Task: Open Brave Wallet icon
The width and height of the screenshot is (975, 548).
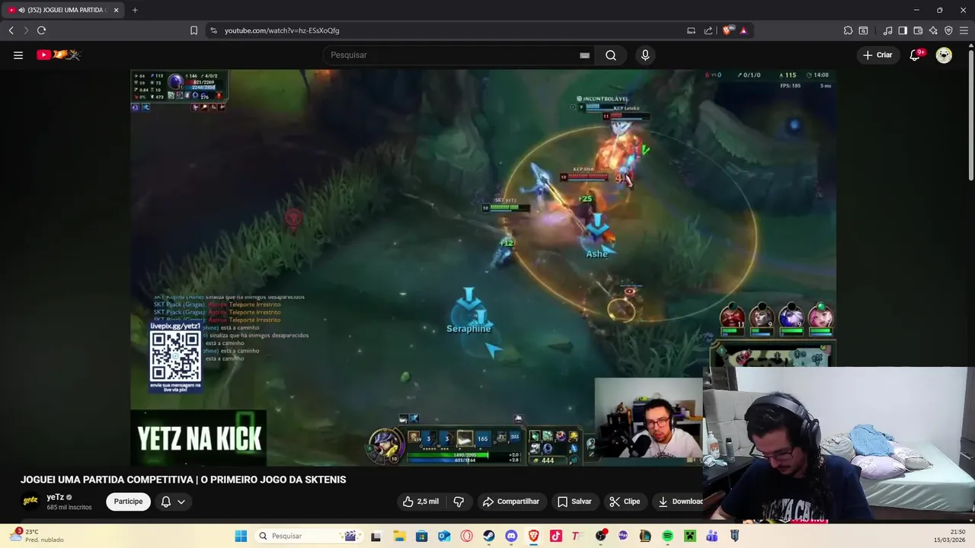Action: click(x=918, y=30)
